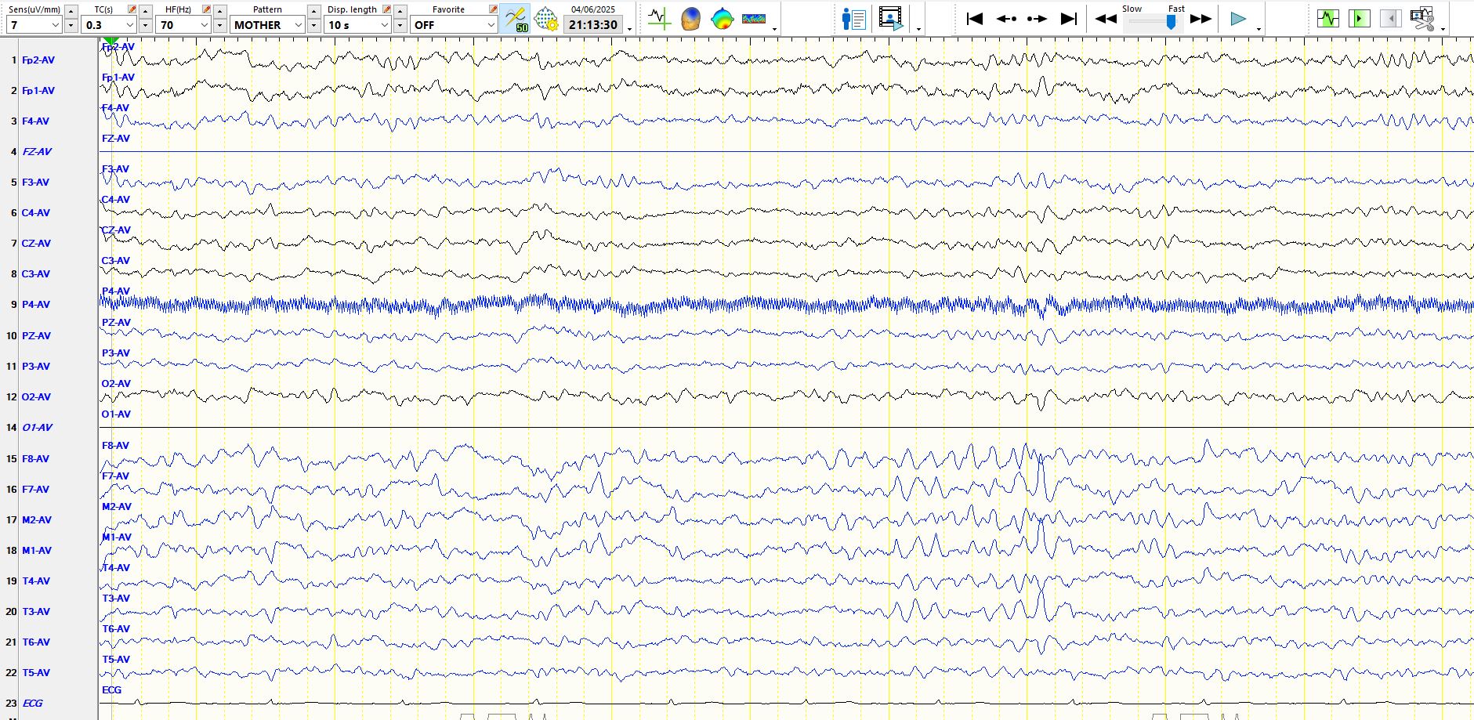The image size is (1474, 720).
Task: Jump to the end of the recording
Action: coord(1069,19)
